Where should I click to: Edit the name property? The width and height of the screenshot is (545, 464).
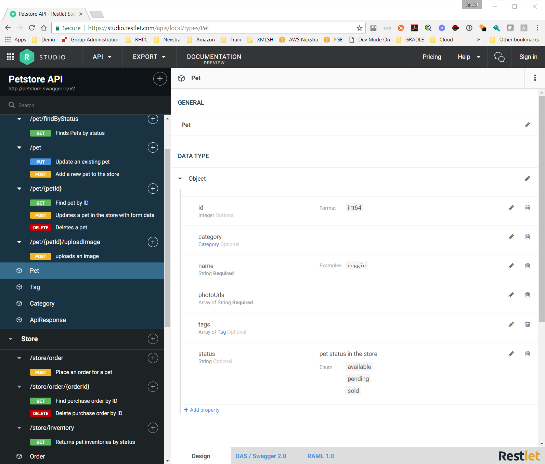click(511, 266)
